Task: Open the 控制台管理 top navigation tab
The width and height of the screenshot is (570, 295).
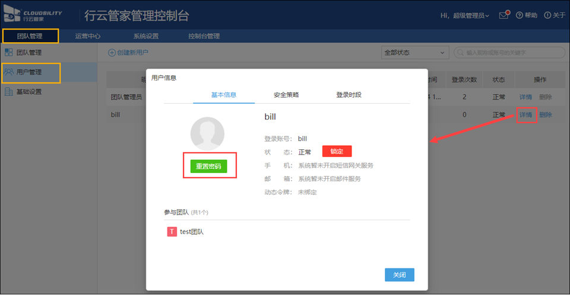Action: click(204, 36)
